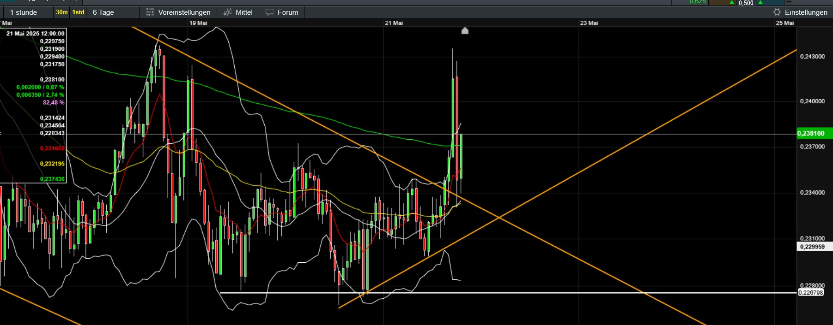Click the 0,240000 price axis label

[x=812, y=101]
